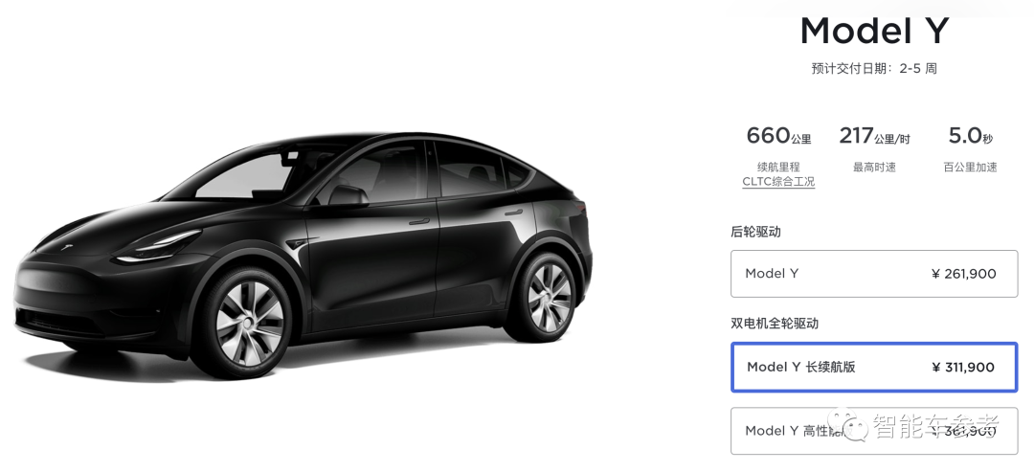The height and width of the screenshot is (472, 1034).
Task: Click the car's windshield
Action: (244, 174)
